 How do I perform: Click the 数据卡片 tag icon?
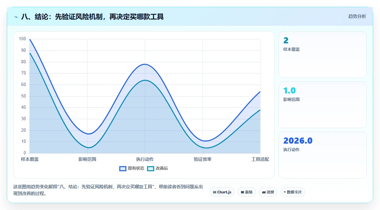(285, 192)
